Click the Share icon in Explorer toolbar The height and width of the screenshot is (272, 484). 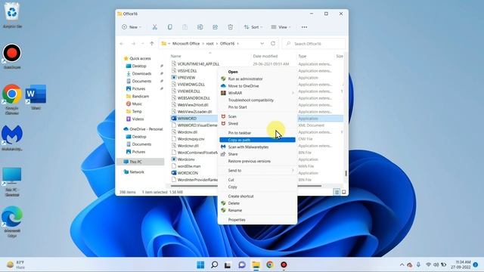215,27
